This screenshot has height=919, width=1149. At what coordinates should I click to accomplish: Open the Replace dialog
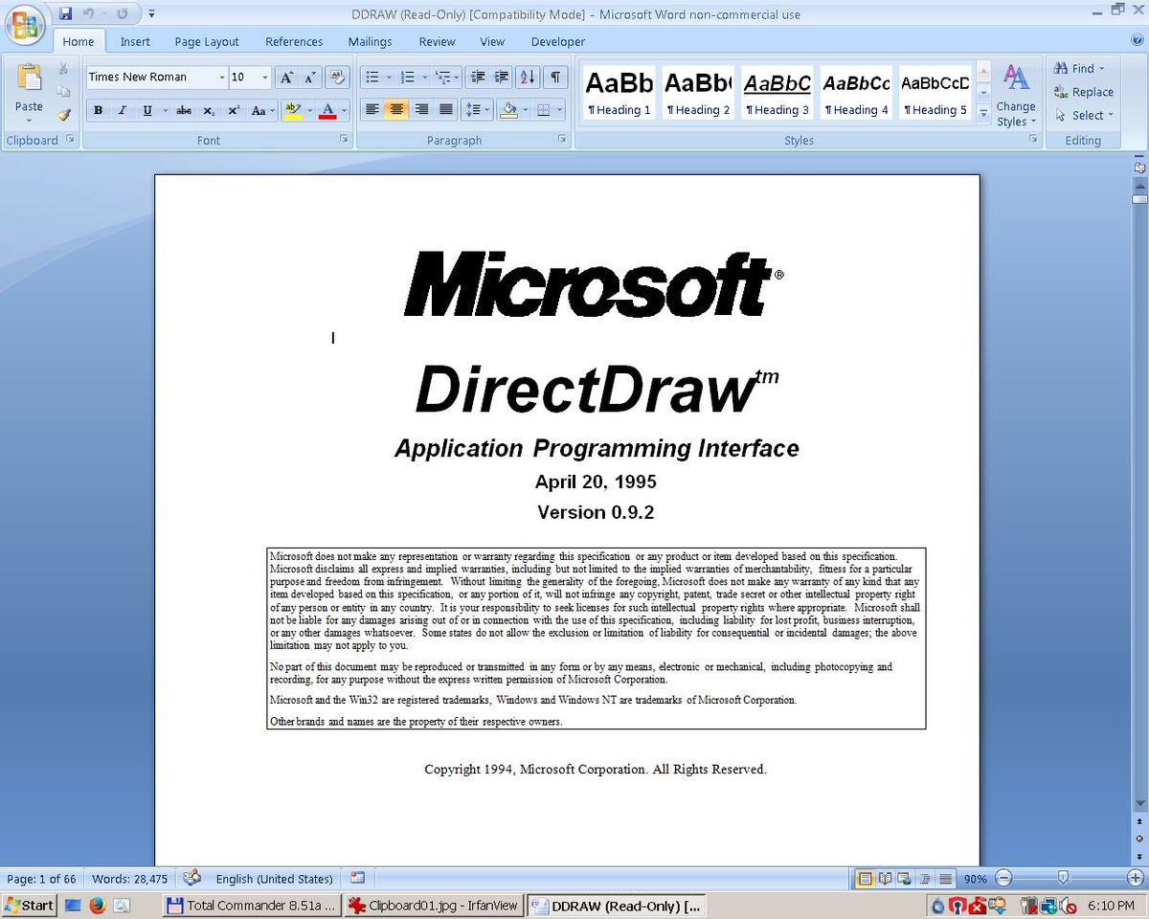pyautogui.click(x=1084, y=92)
